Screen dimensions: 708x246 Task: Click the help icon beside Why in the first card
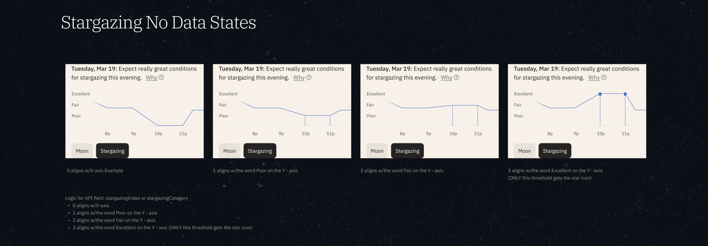[162, 78]
